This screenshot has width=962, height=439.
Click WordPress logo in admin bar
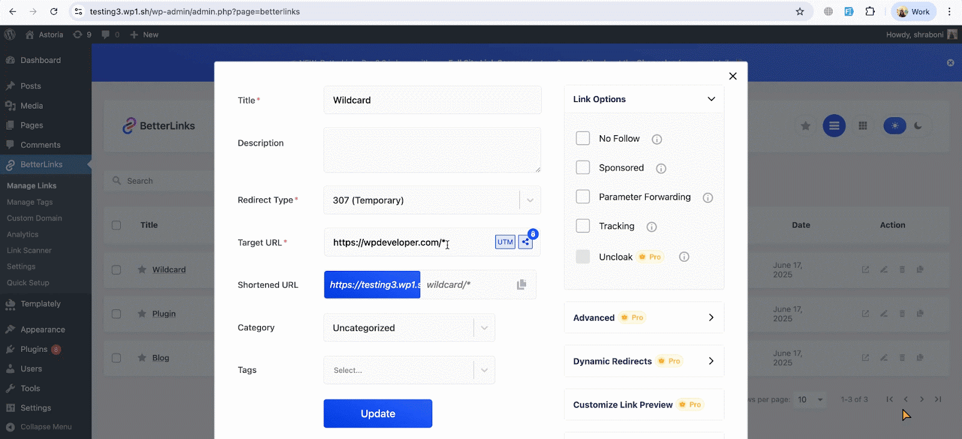tap(10, 35)
